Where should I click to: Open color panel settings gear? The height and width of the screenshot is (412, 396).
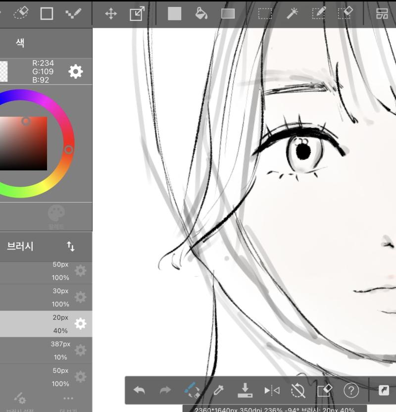tap(76, 71)
